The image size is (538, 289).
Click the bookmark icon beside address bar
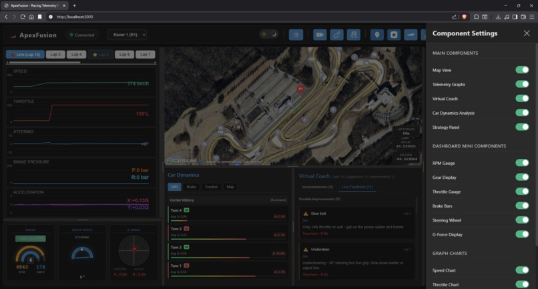click(40, 17)
